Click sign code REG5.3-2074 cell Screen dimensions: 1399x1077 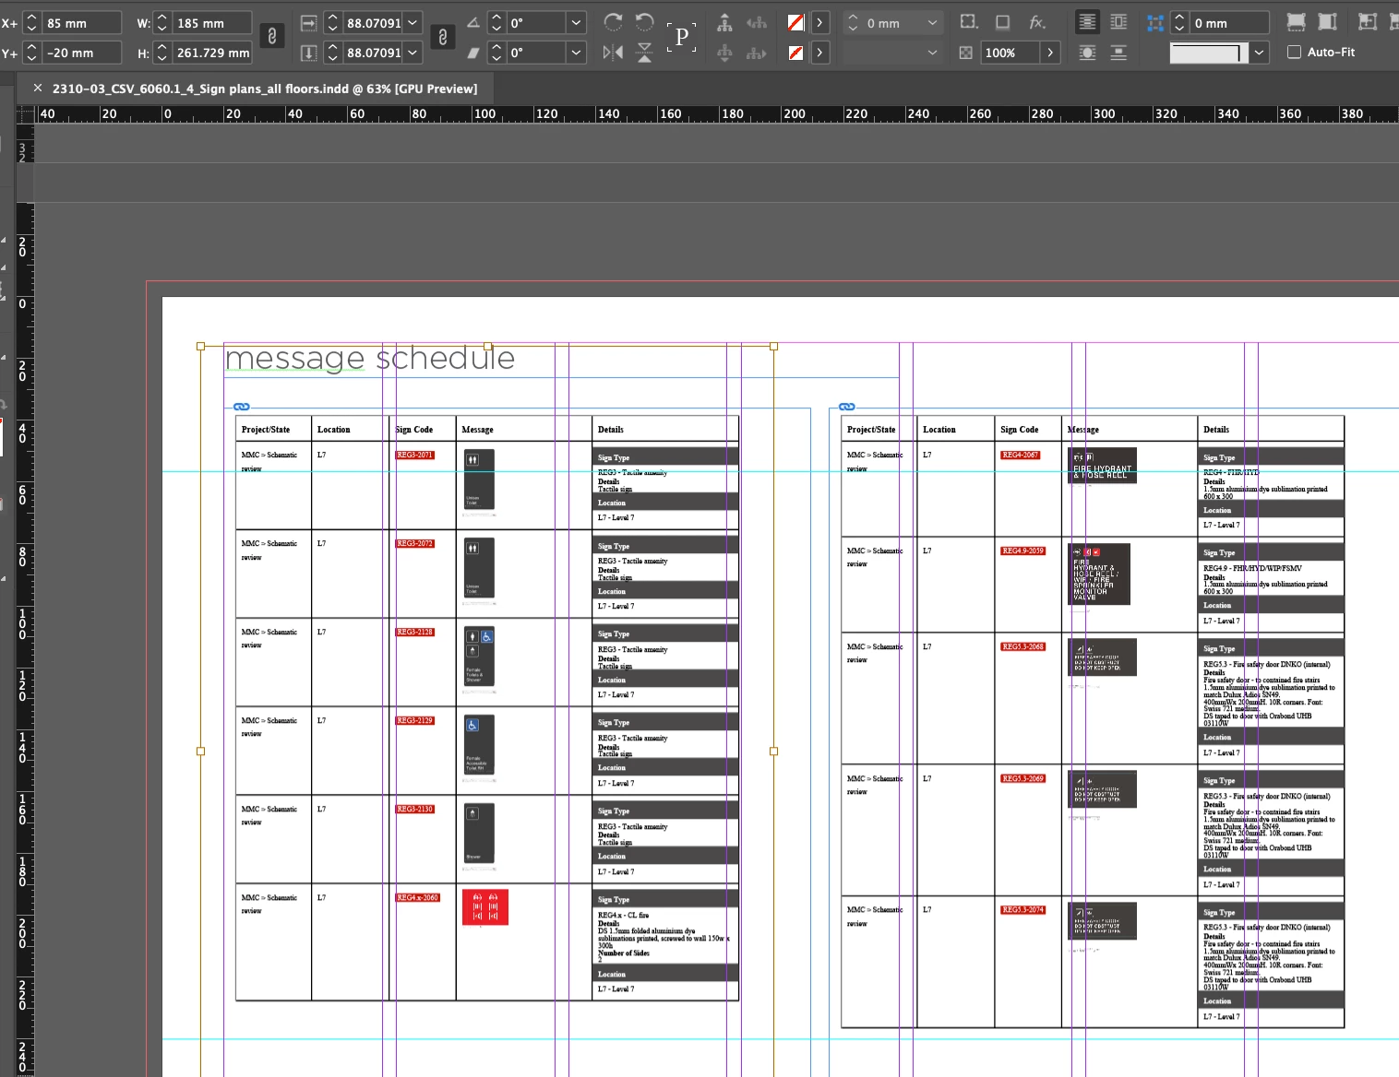tap(1023, 909)
